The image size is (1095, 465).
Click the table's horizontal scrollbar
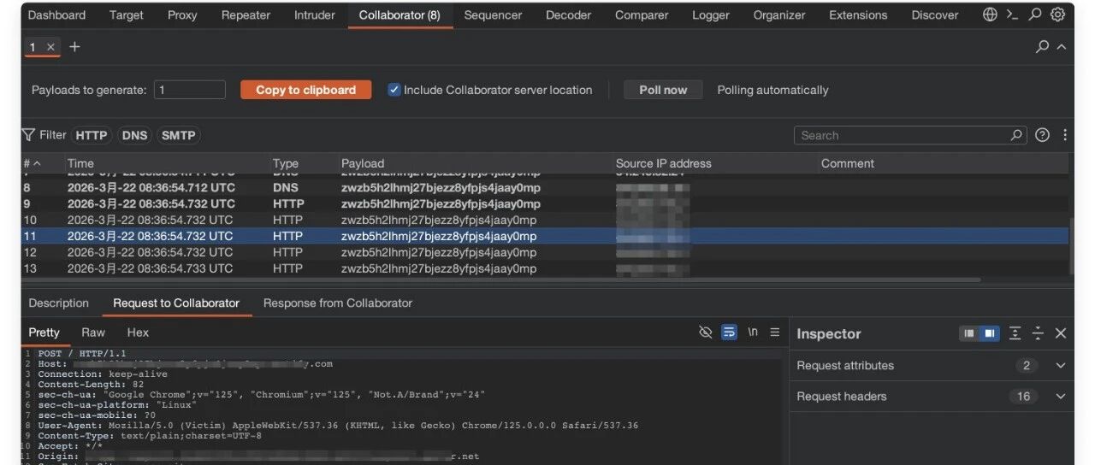(501, 280)
